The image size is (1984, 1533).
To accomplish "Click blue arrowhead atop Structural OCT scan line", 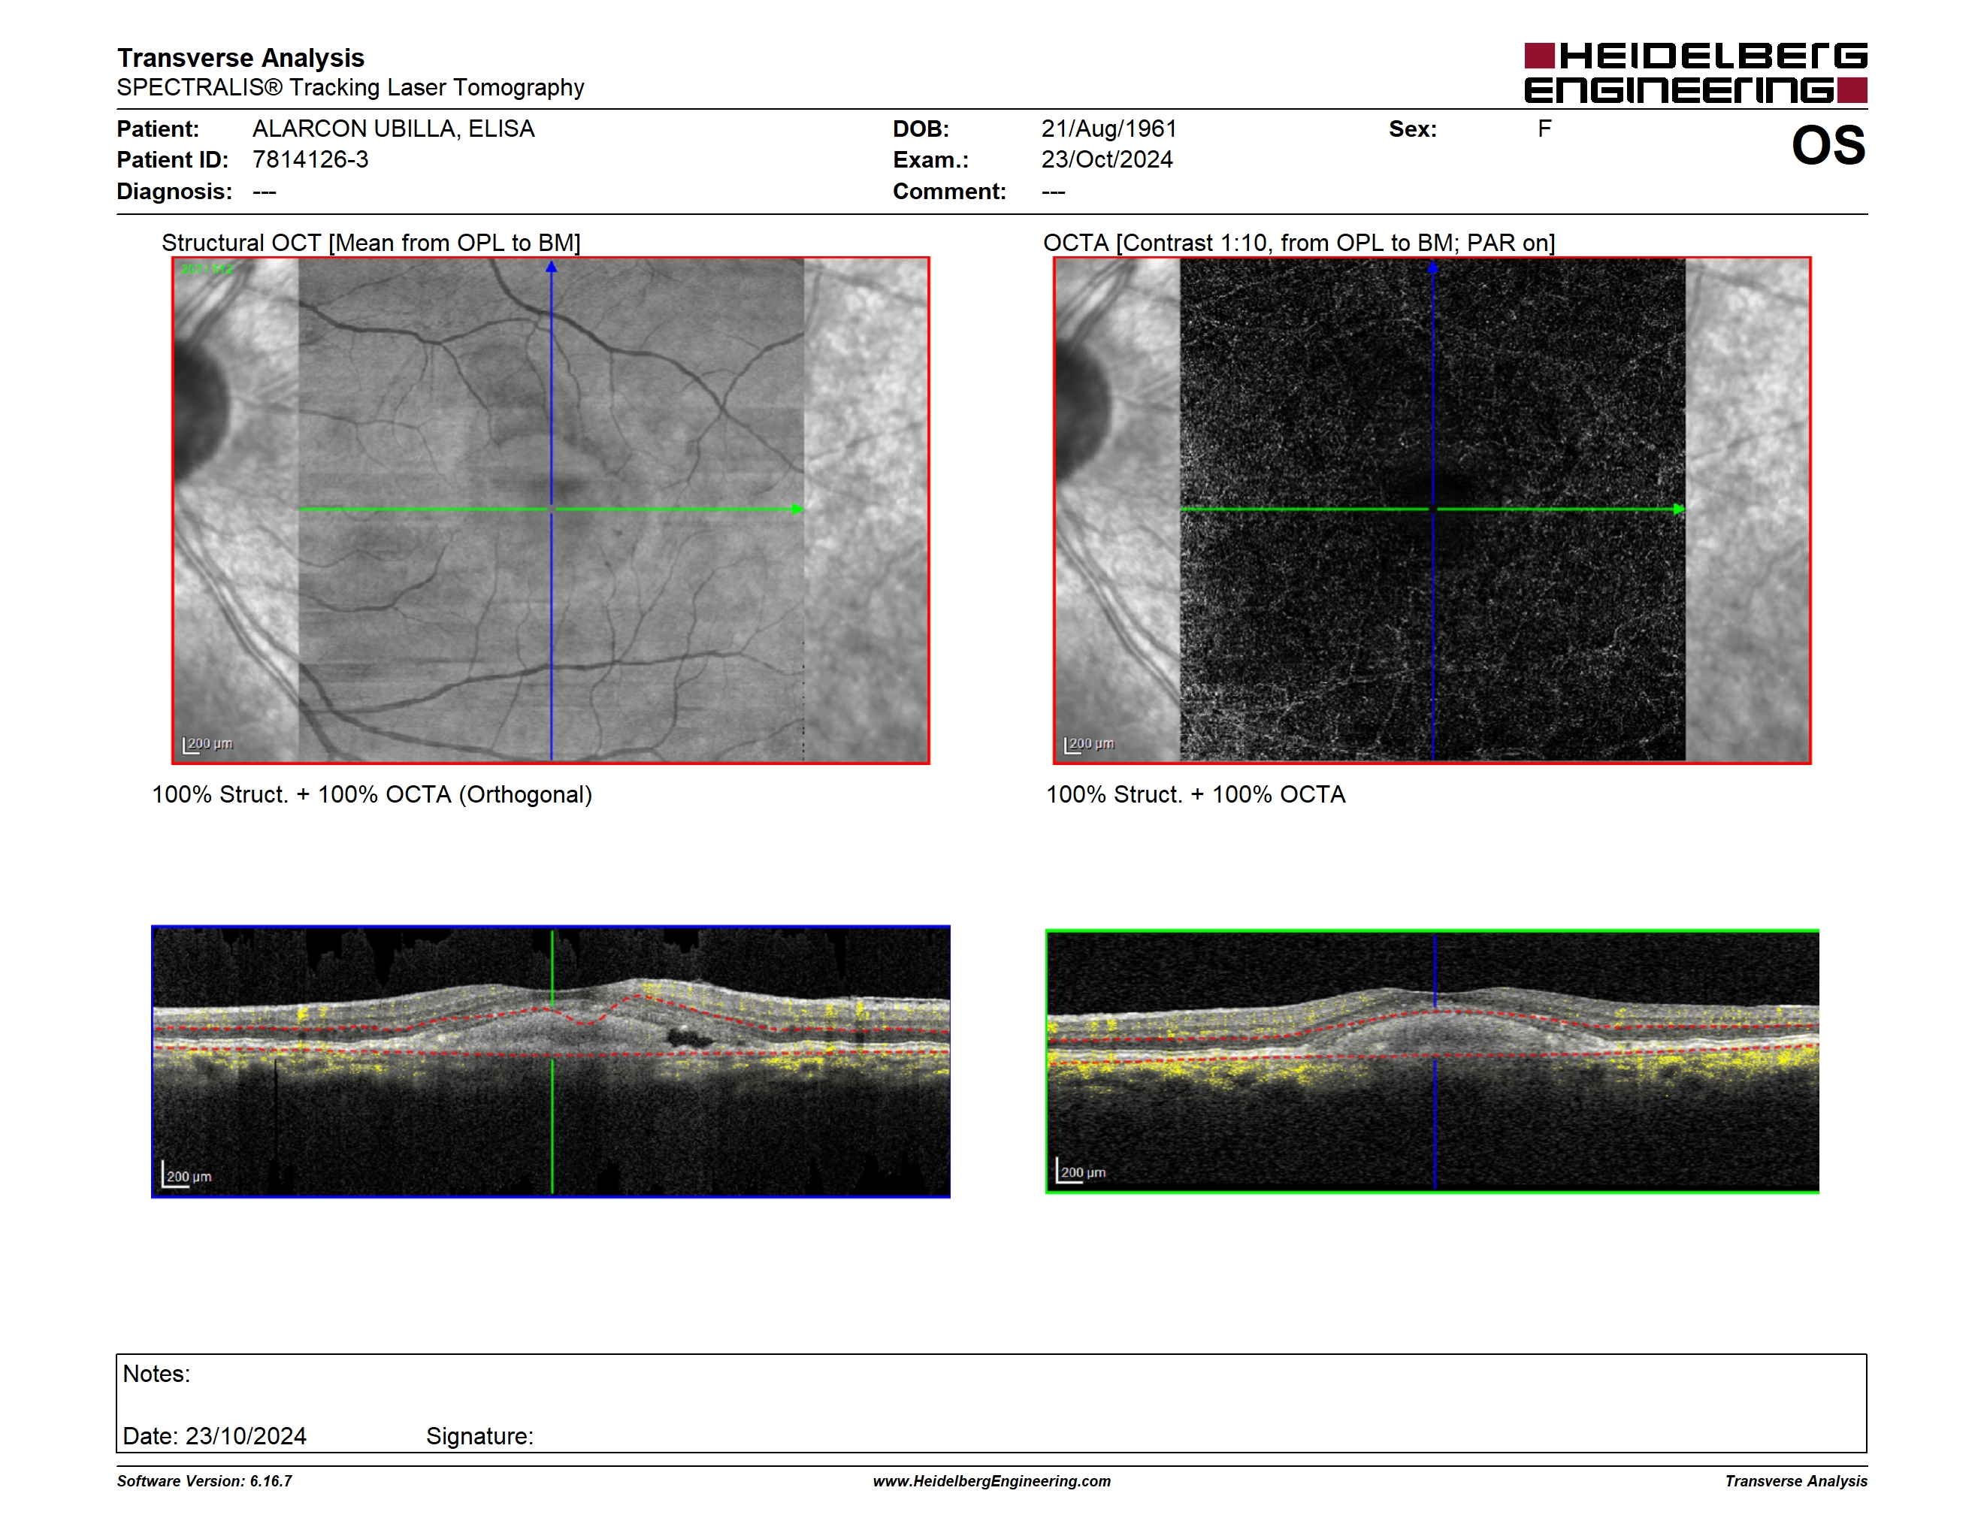I will click(551, 267).
